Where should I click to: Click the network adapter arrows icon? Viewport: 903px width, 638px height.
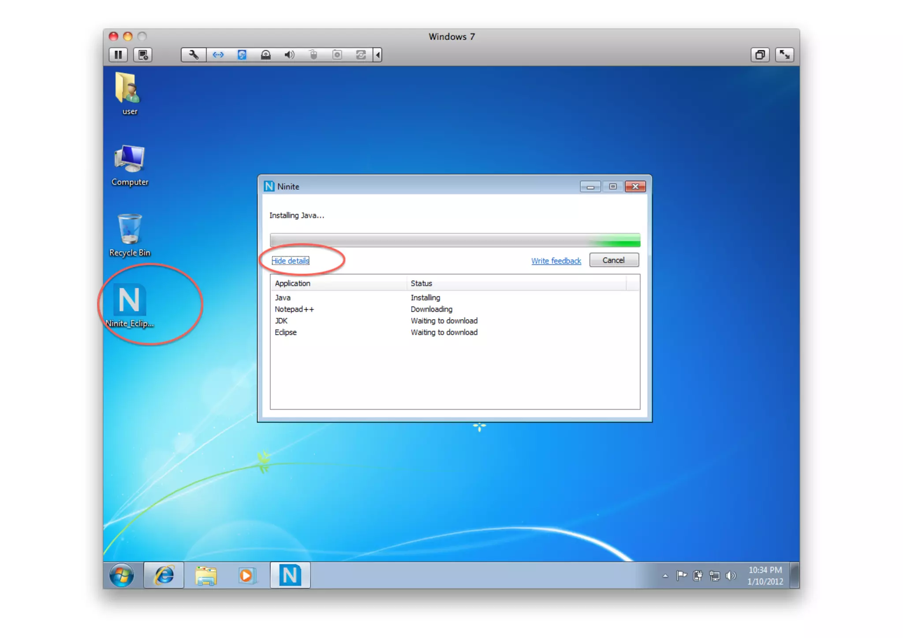pos(218,55)
